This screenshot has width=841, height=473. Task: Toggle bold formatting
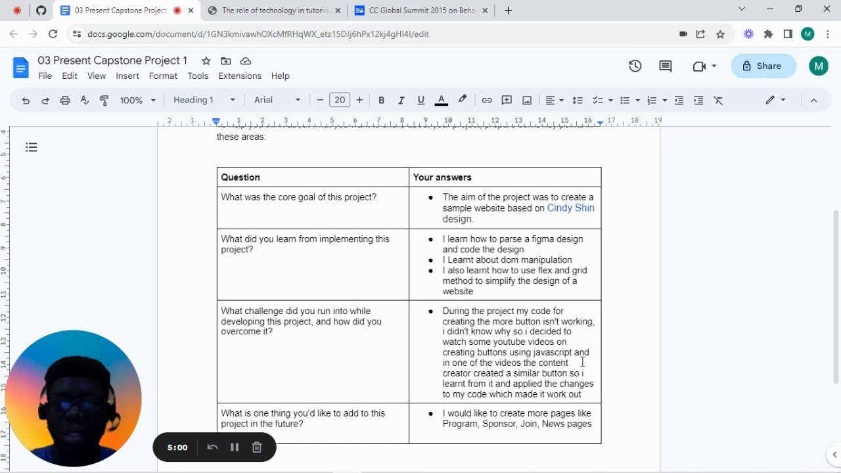(381, 101)
